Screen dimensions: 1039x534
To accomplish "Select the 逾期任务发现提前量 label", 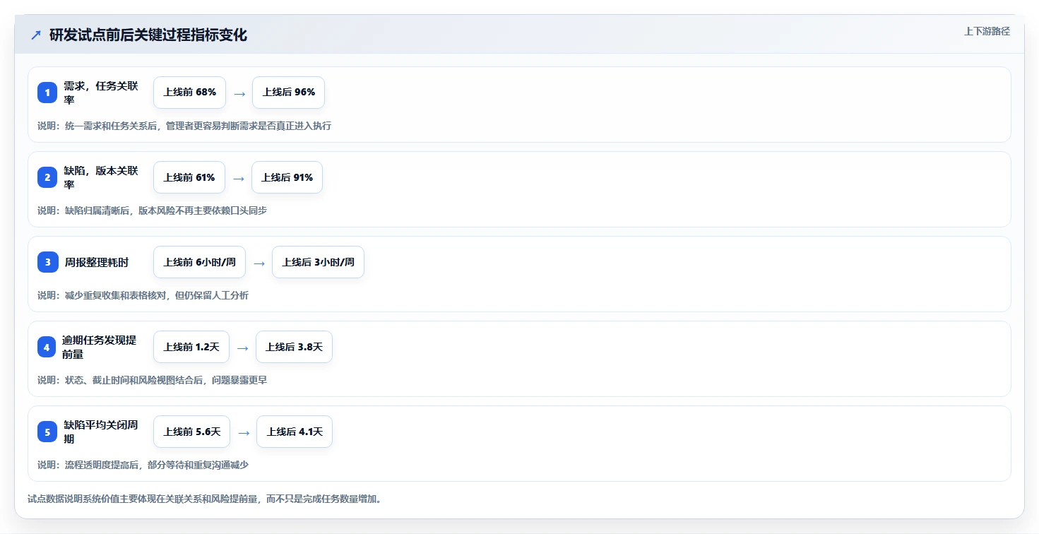I will [99, 347].
